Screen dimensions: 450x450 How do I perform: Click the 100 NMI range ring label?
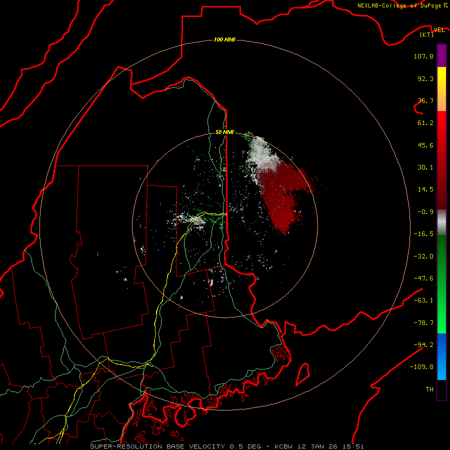coord(224,39)
